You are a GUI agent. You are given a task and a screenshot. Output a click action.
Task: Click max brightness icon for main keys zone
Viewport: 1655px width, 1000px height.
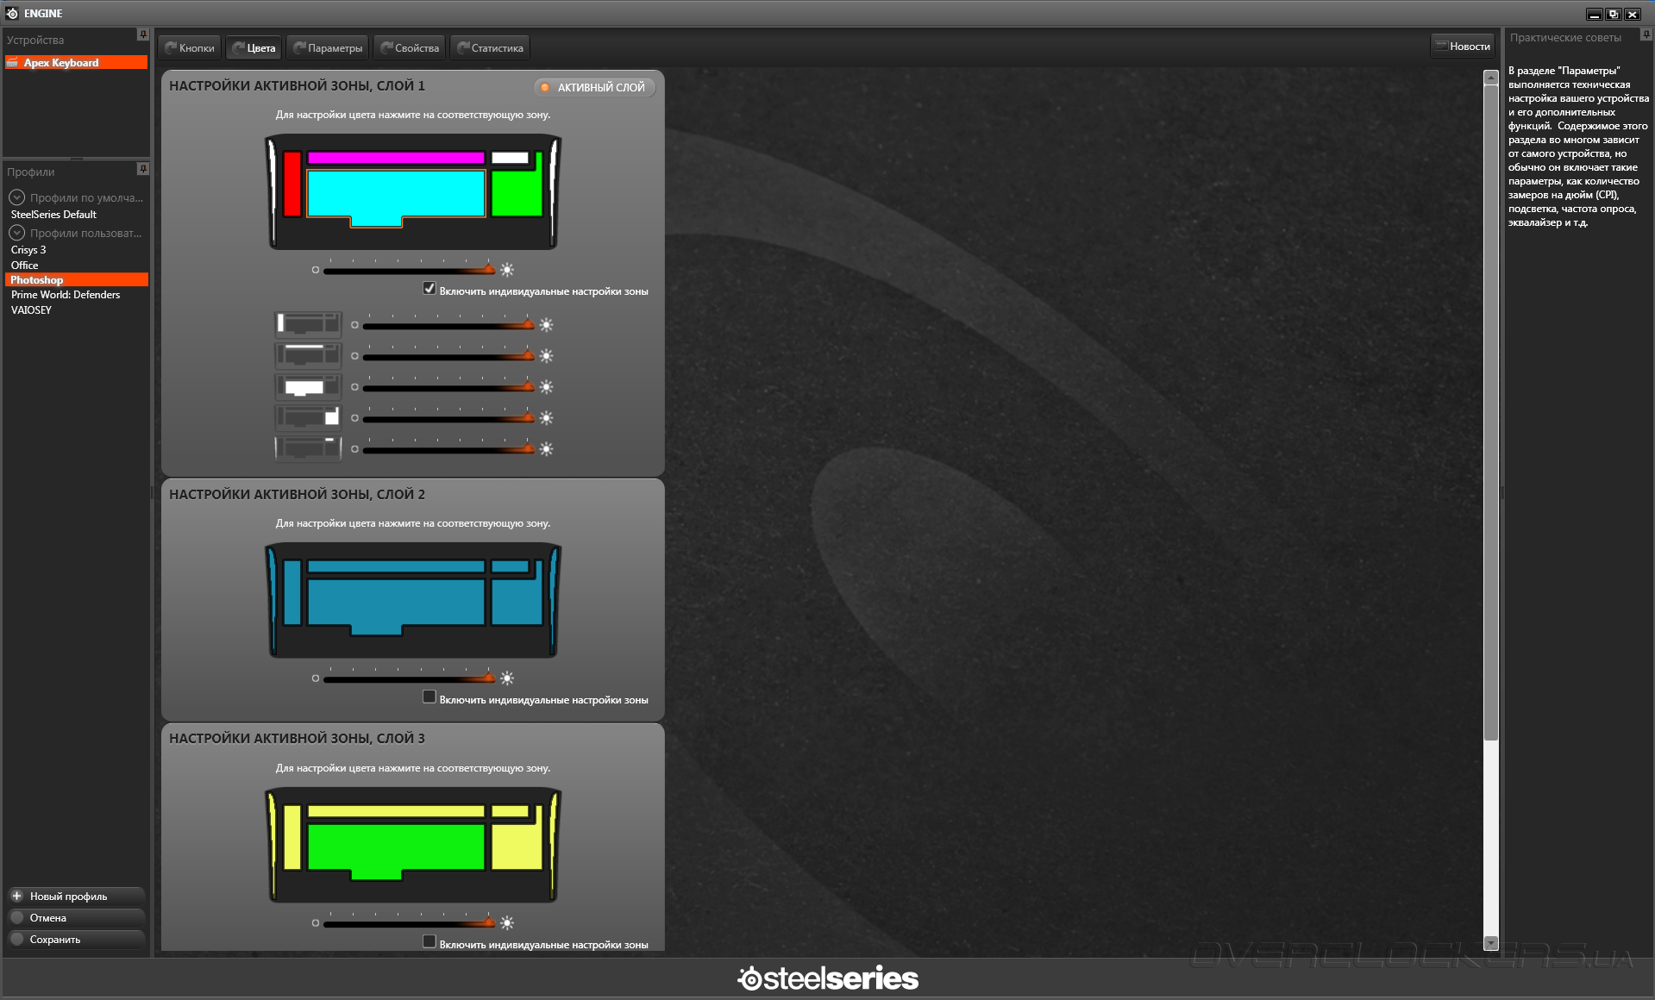coord(546,387)
